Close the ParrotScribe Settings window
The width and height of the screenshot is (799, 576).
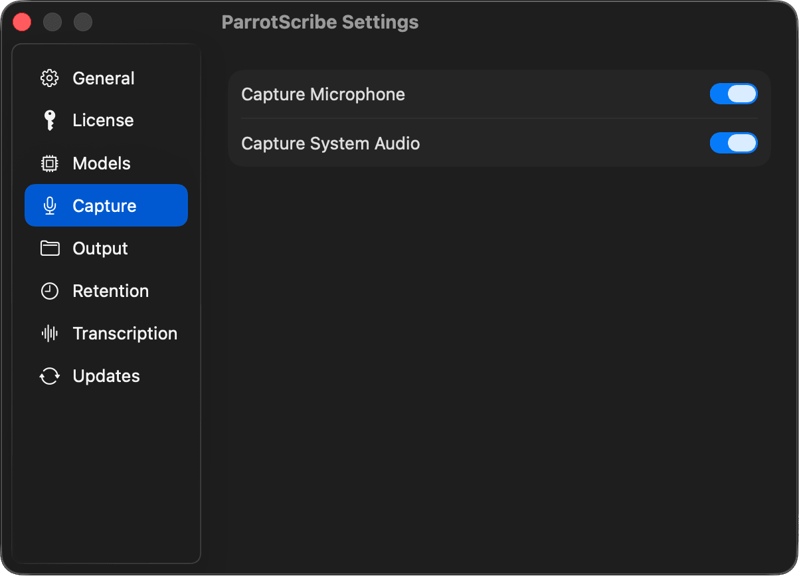click(23, 22)
